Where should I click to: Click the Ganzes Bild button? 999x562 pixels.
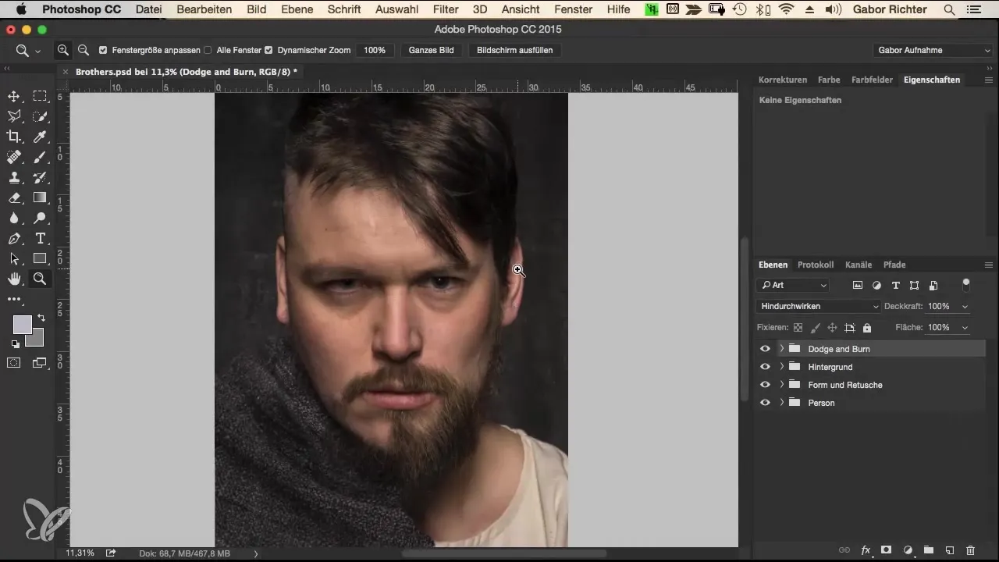pyautogui.click(x=432, y=50)
